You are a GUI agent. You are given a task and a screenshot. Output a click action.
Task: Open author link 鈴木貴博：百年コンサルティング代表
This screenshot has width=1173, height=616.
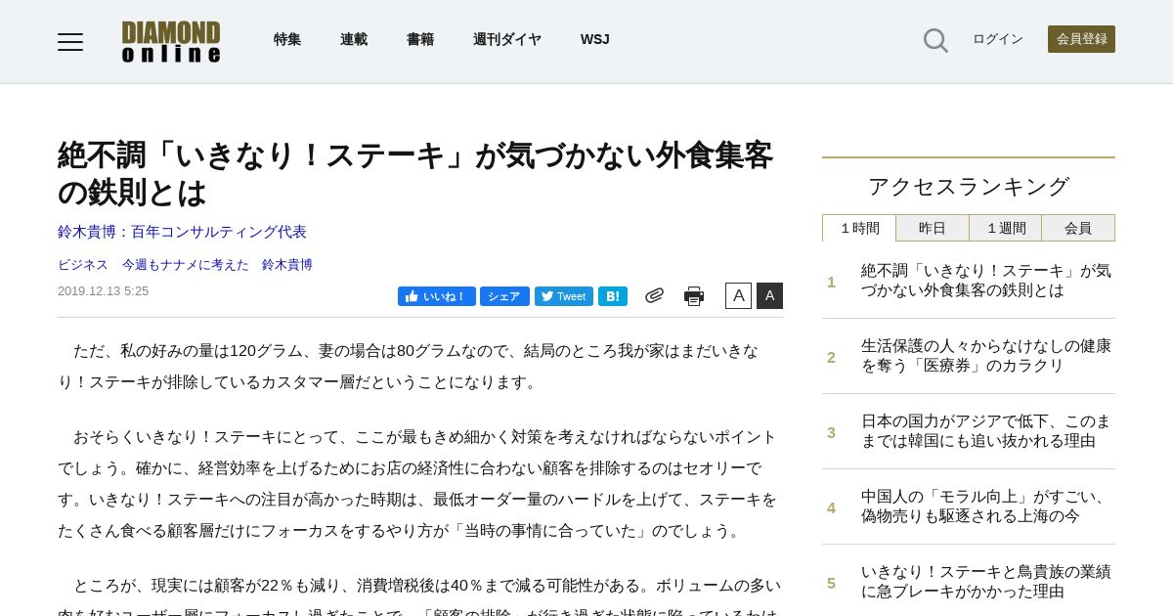point(182,232)
